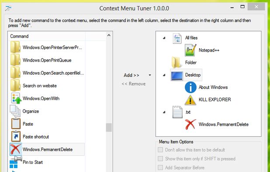Select Windows.OpenPrintQueue command text
This screenshot has width=270, height=172.
tap(47, 60)
